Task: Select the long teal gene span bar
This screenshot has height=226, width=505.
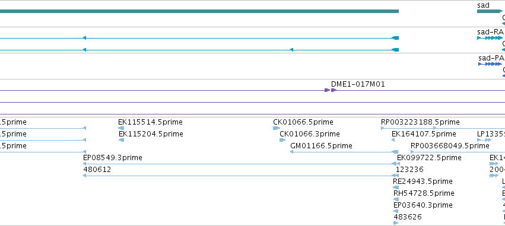Action: pyautogui.click(x=199, y=11)
